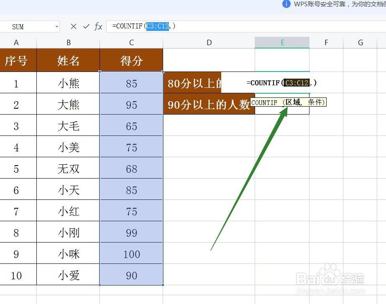Image resolution: width=386 pixels, height=304 pixels.
Task: Click the blue info icon in notification bar
Action: coord(287,4)
